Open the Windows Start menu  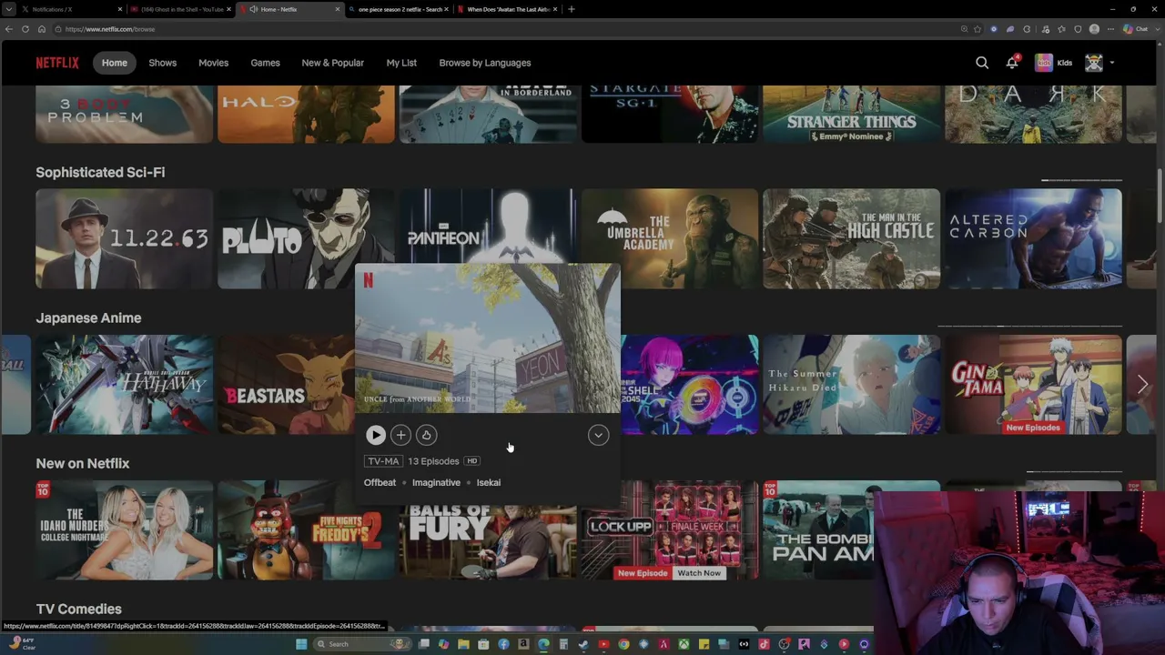pyautogui.click(x=301, y=644)
